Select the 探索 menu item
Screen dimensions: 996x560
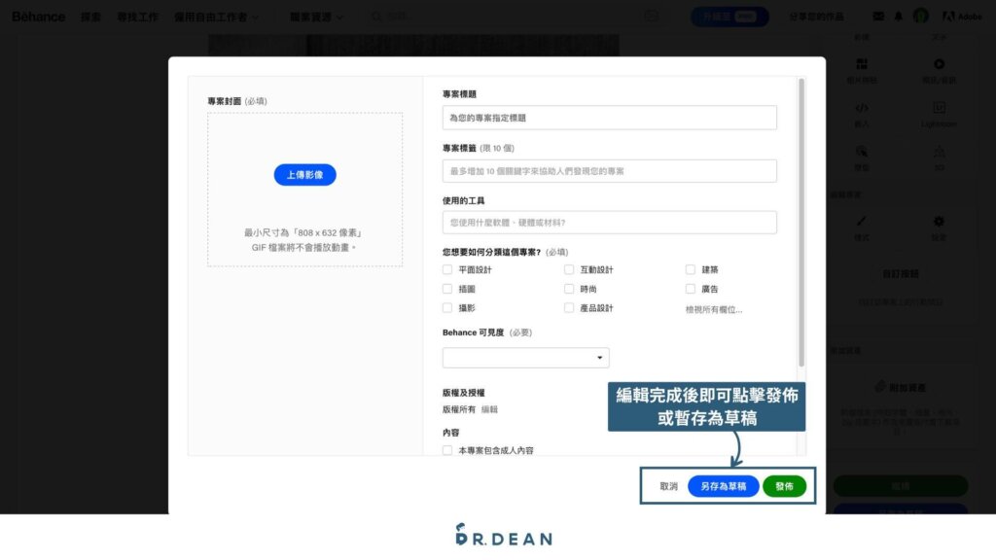[91, 16]
